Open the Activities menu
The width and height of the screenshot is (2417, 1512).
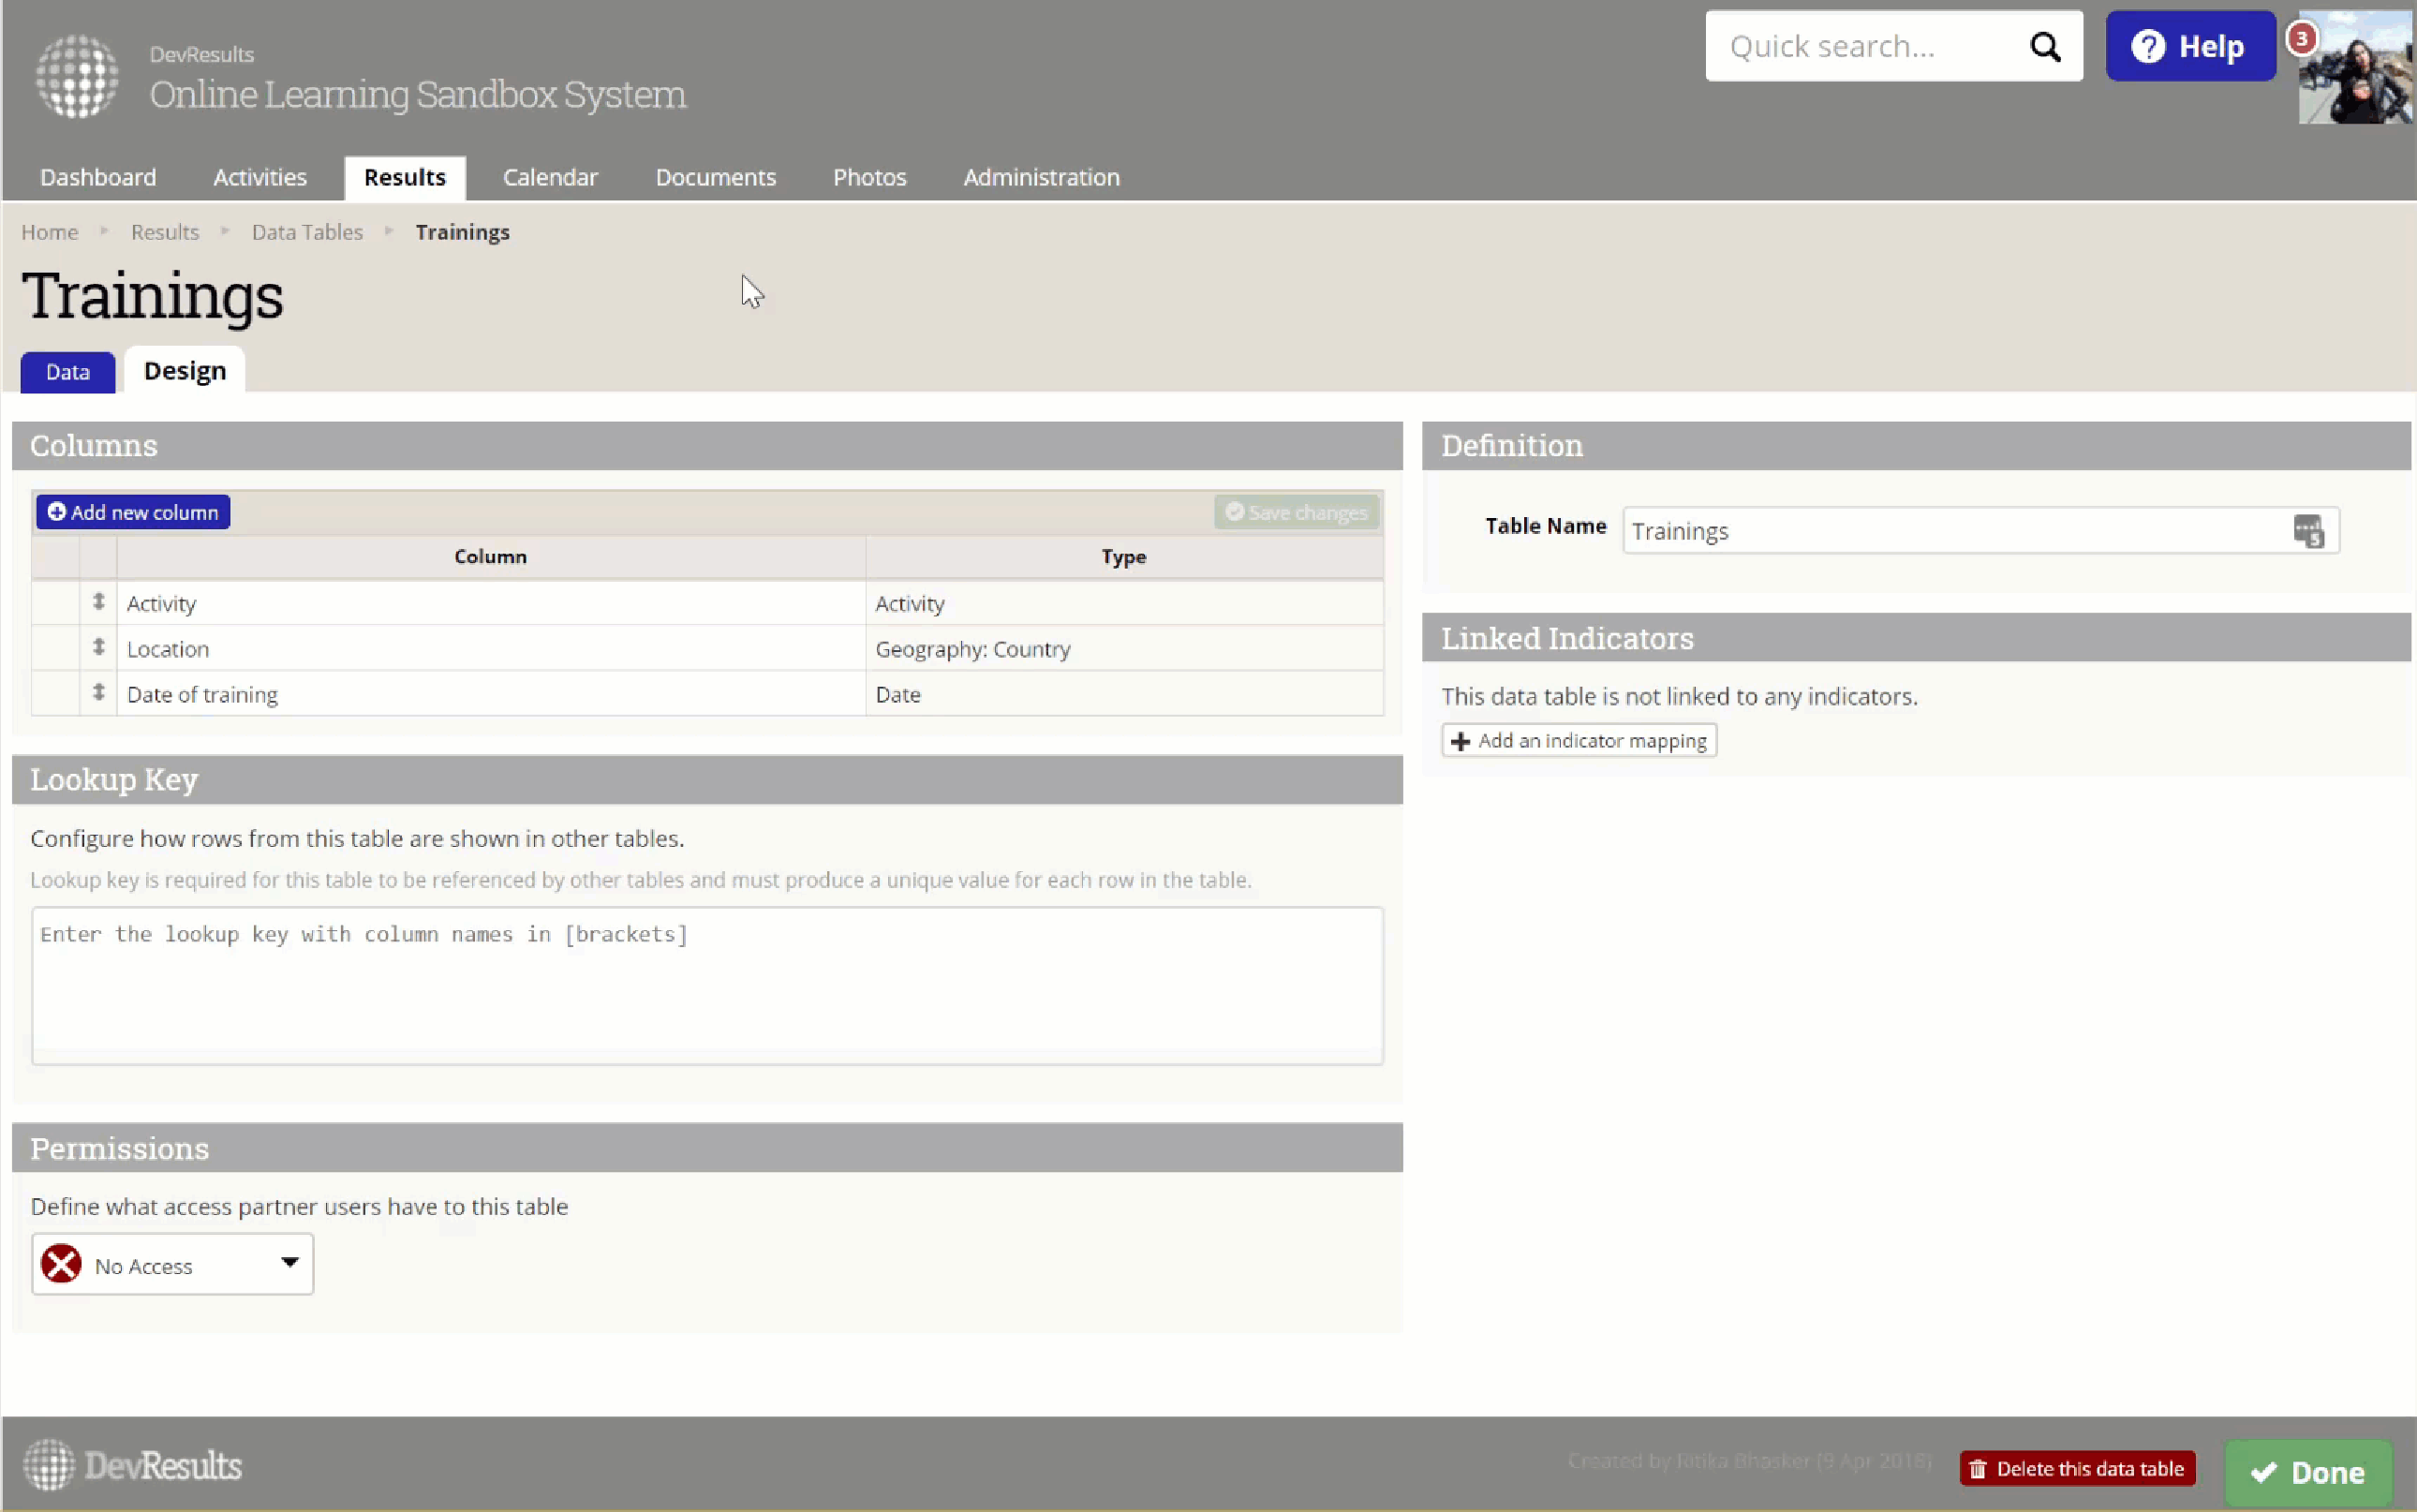click(259, 177)
